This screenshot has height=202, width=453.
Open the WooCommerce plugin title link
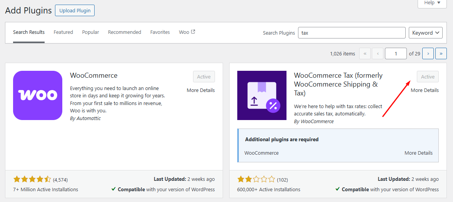[x=93, y=75]
